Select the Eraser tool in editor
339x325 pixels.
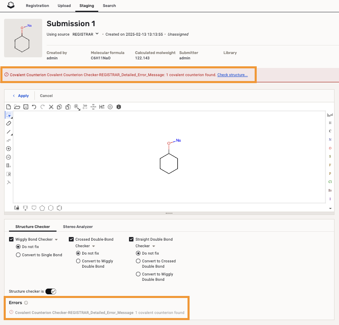(x=9, y=123)
